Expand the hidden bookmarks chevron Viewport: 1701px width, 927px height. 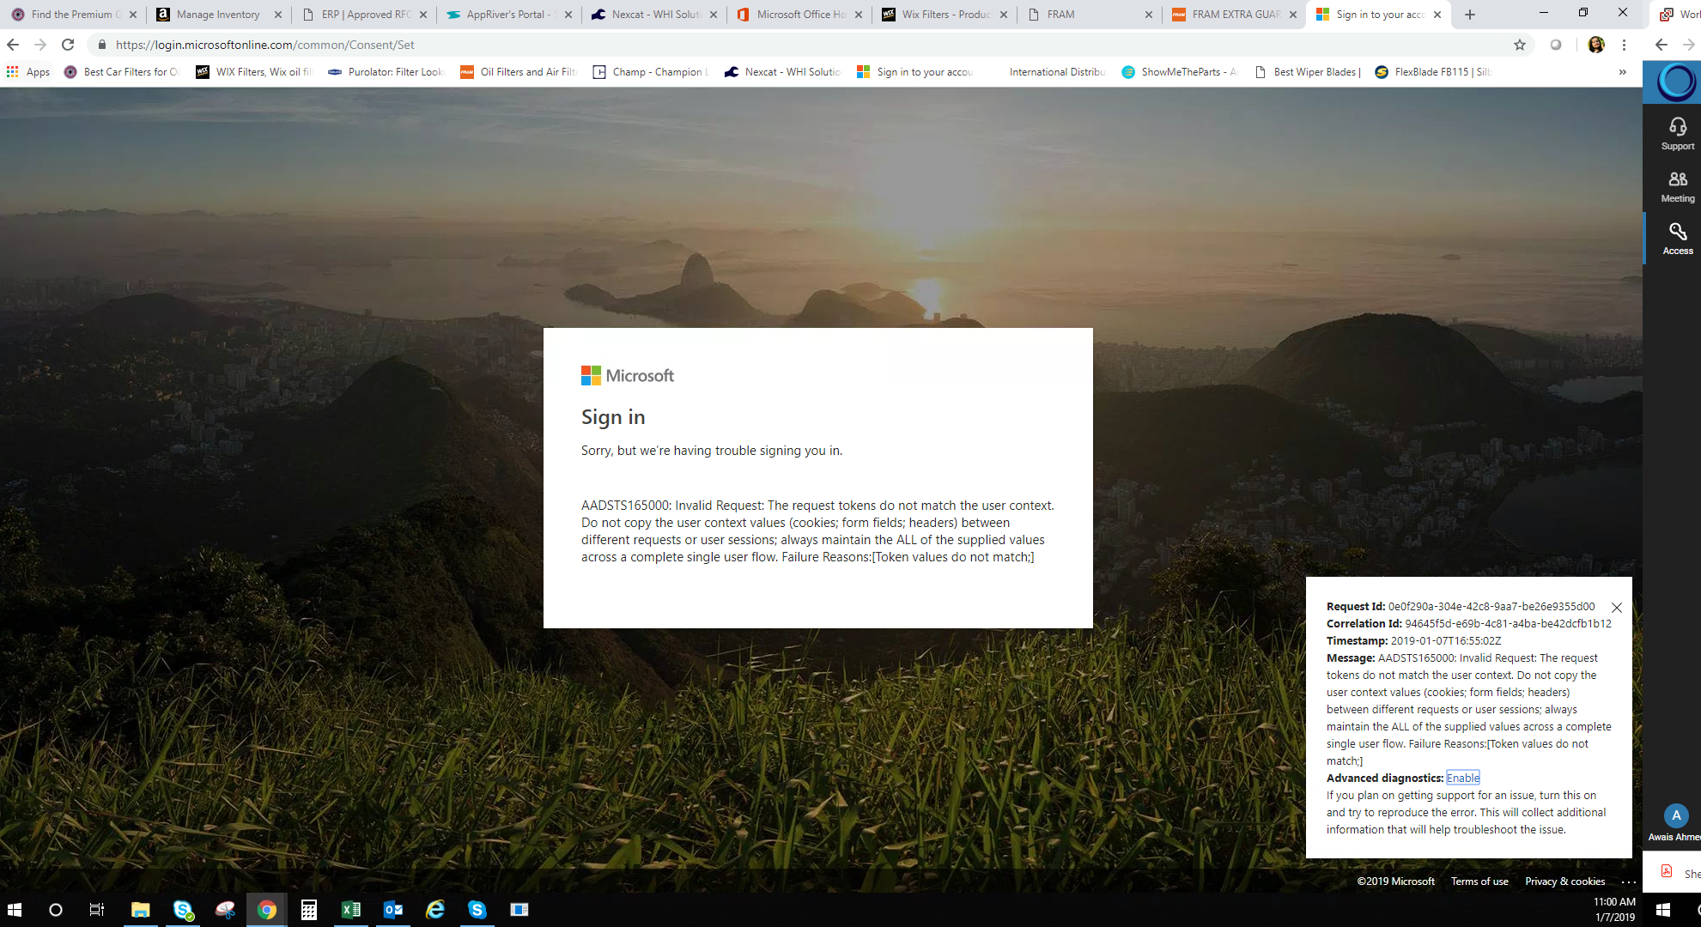[x=1622, y=72]
